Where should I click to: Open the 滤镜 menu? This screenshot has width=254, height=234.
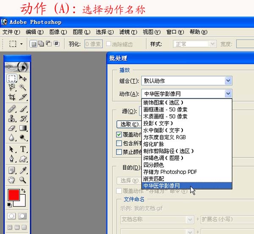[x=128, y=32]
